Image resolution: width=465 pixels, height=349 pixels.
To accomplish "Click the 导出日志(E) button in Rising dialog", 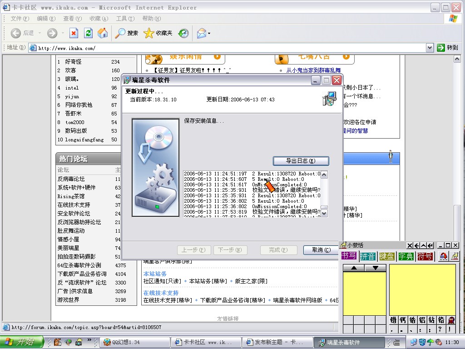I will tap(301, 161).
